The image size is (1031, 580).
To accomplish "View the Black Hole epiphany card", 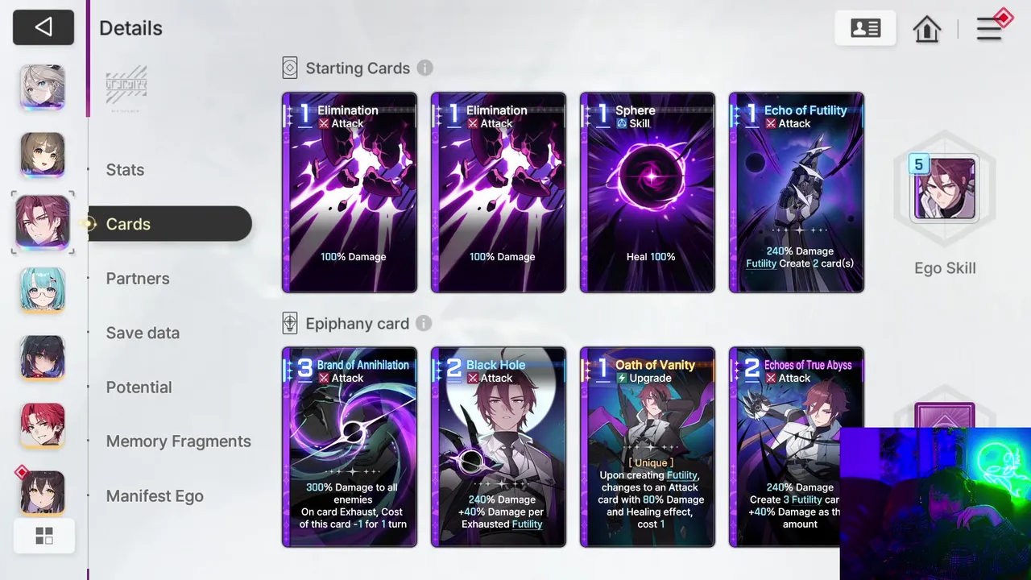I will click(498, 447).
